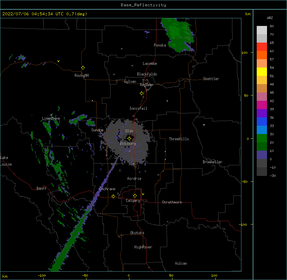Click the Ponoka town label
The height and width of the screenshot is (280, 287).
coord(160,45)
